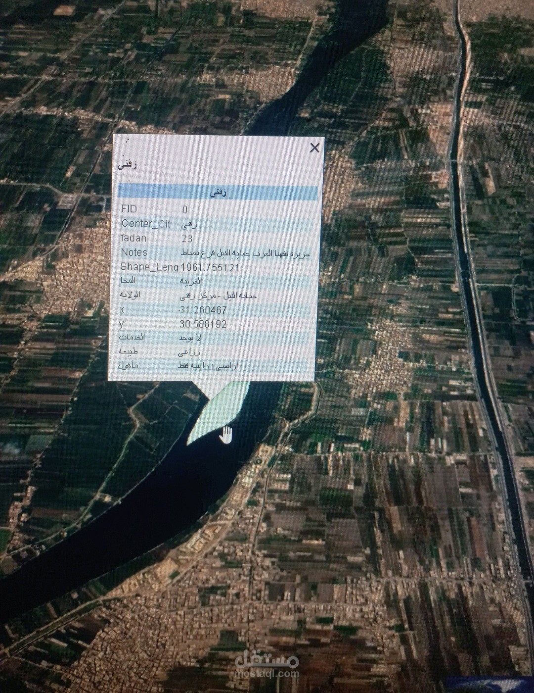Click the Notes field label
The height and width of the screenshot is (693, 534).
point(134,252)
